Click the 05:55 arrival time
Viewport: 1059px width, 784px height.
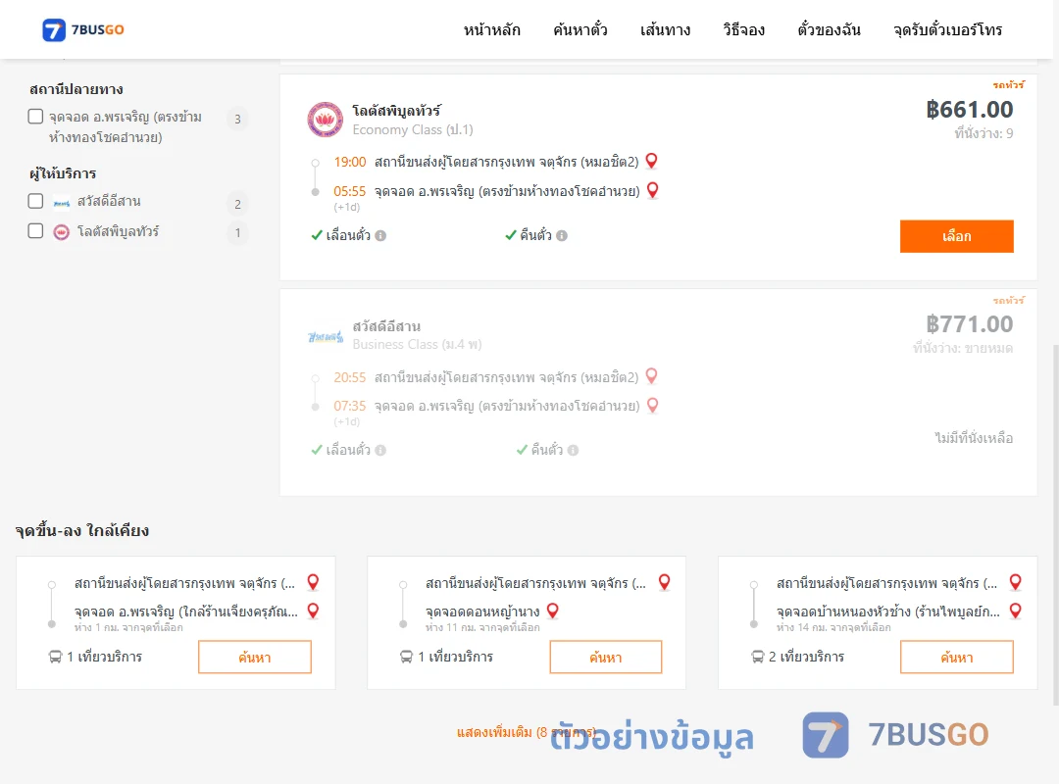point(349,191)
